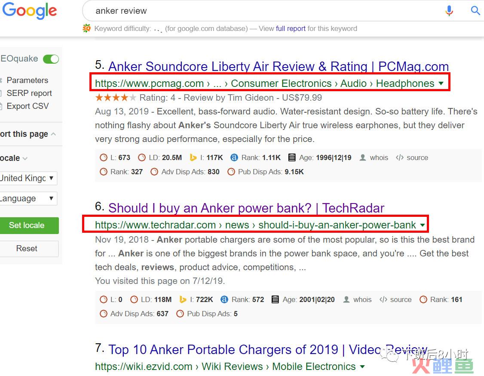Image resolution: width=484 pixels, height=376 pixels.
Task: Click the text 'You visited this page on 7/12/19.'
Action: 160,281
